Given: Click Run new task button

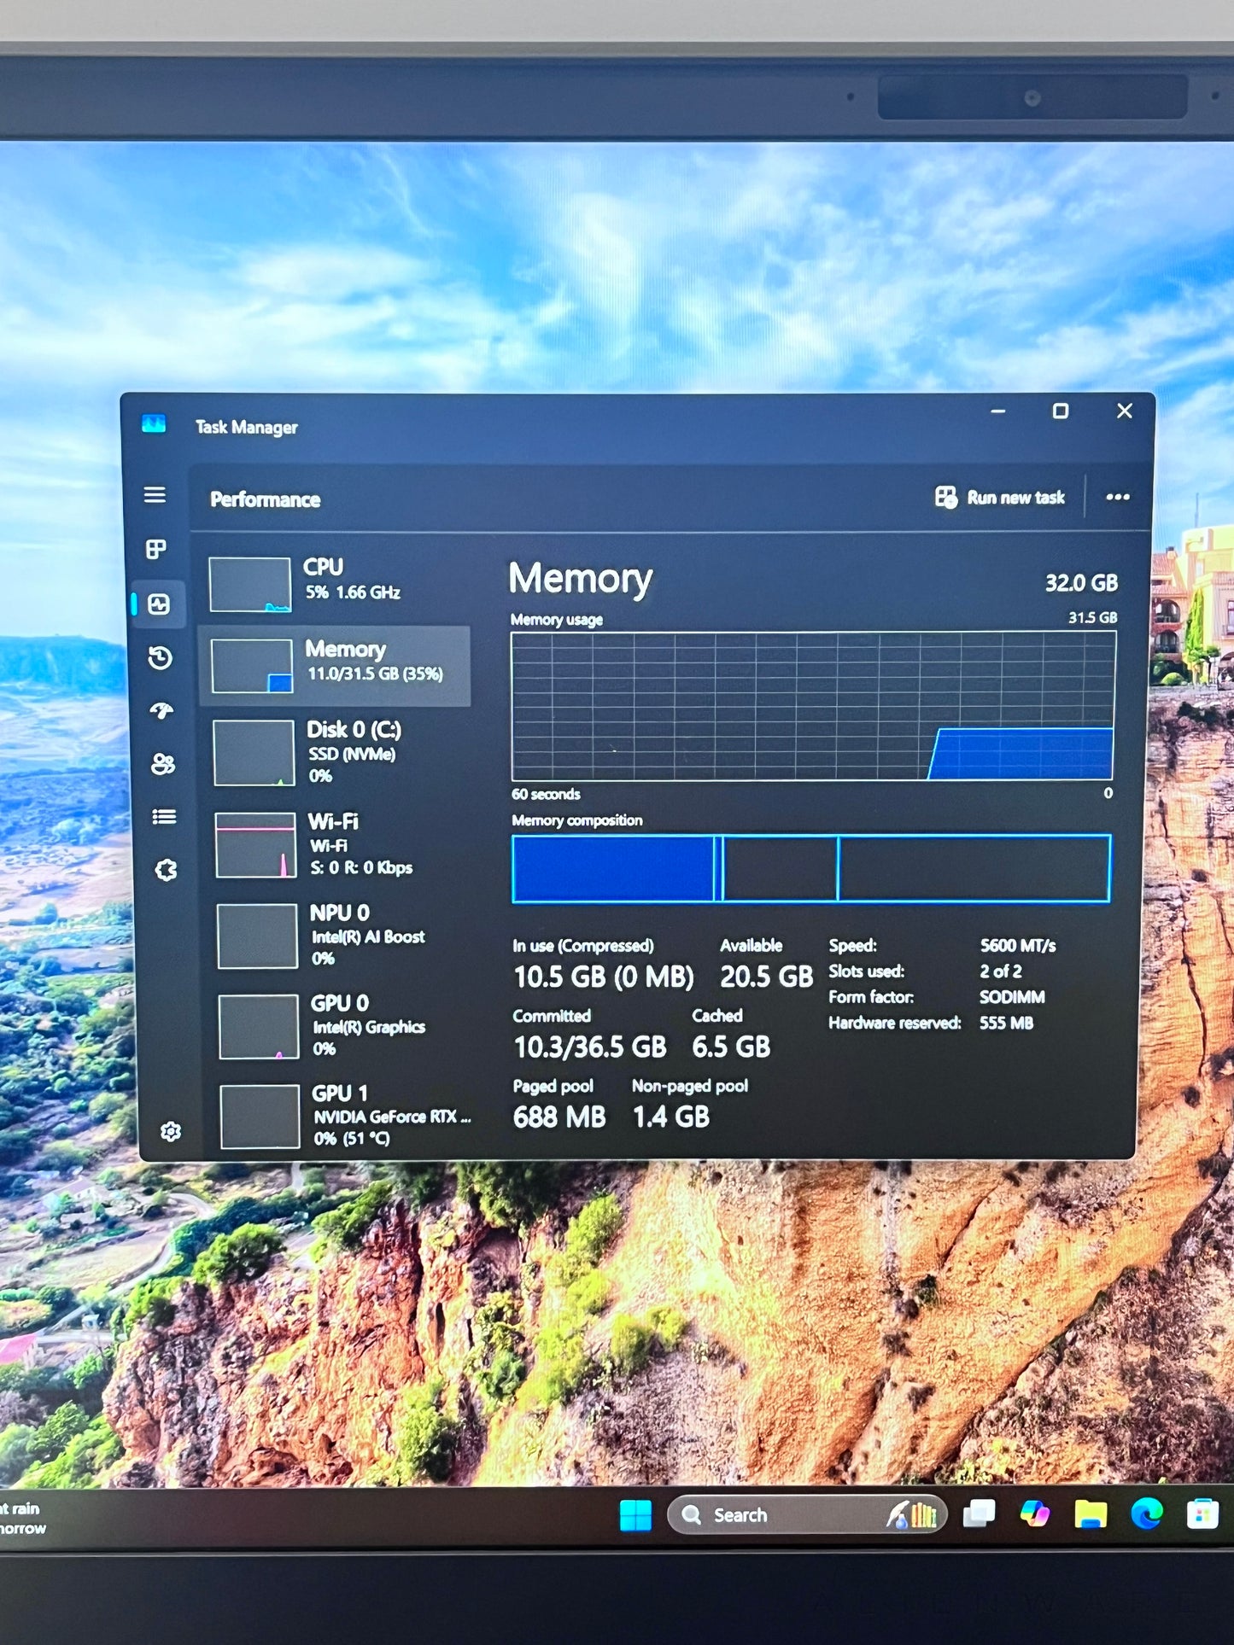Looking at the screenshot, I should (1000, 497).
